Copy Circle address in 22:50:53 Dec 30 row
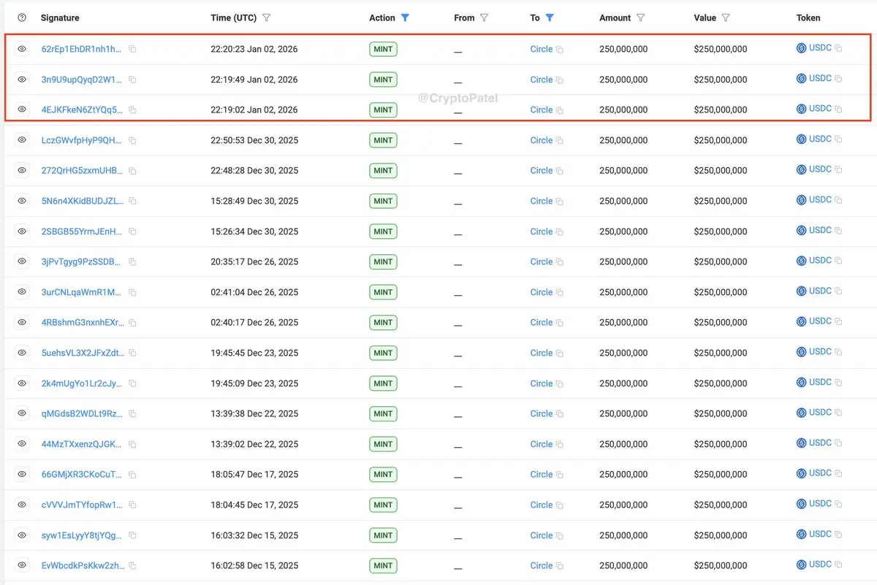 [x=560, y=141]
